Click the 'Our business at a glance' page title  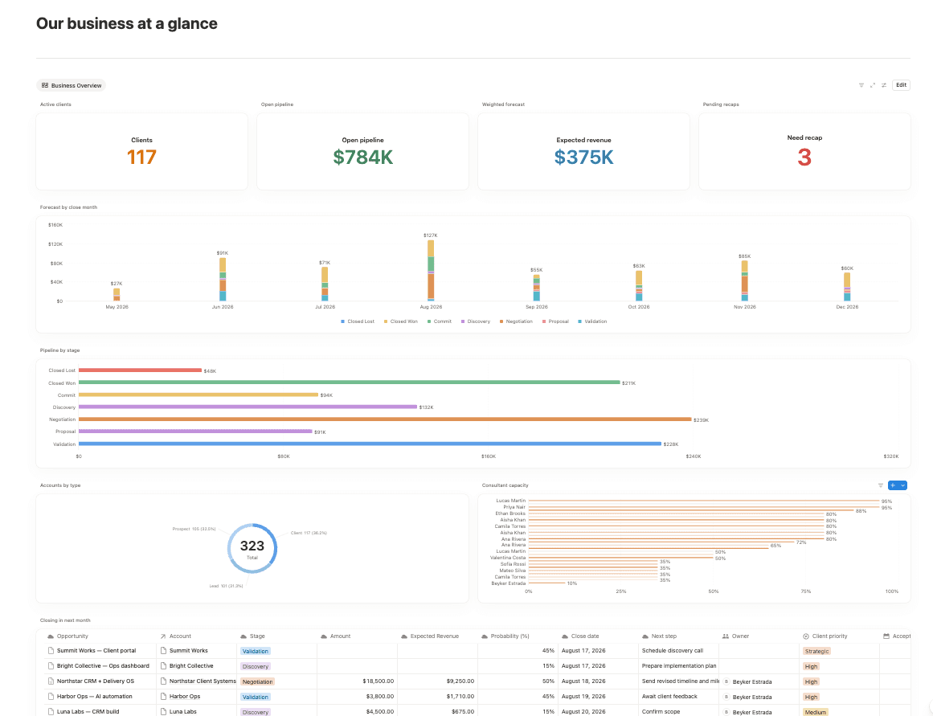click(127, 23)
